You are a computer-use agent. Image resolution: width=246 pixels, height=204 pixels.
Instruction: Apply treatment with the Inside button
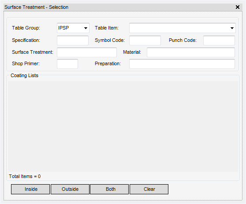[x=30, y=189]
